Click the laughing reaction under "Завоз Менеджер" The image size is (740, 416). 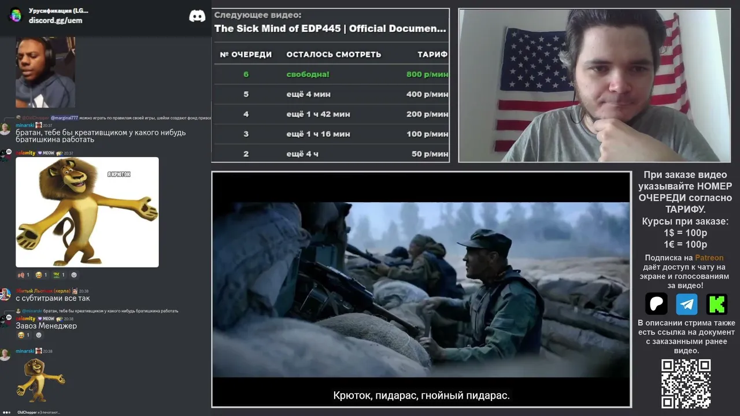click(24, 335)
